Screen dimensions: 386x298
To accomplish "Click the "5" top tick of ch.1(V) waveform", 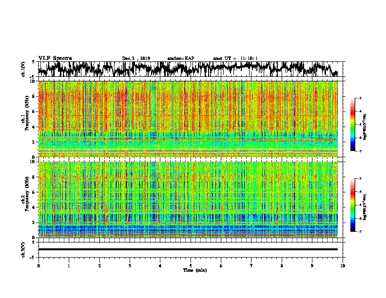I will (33, 62).
